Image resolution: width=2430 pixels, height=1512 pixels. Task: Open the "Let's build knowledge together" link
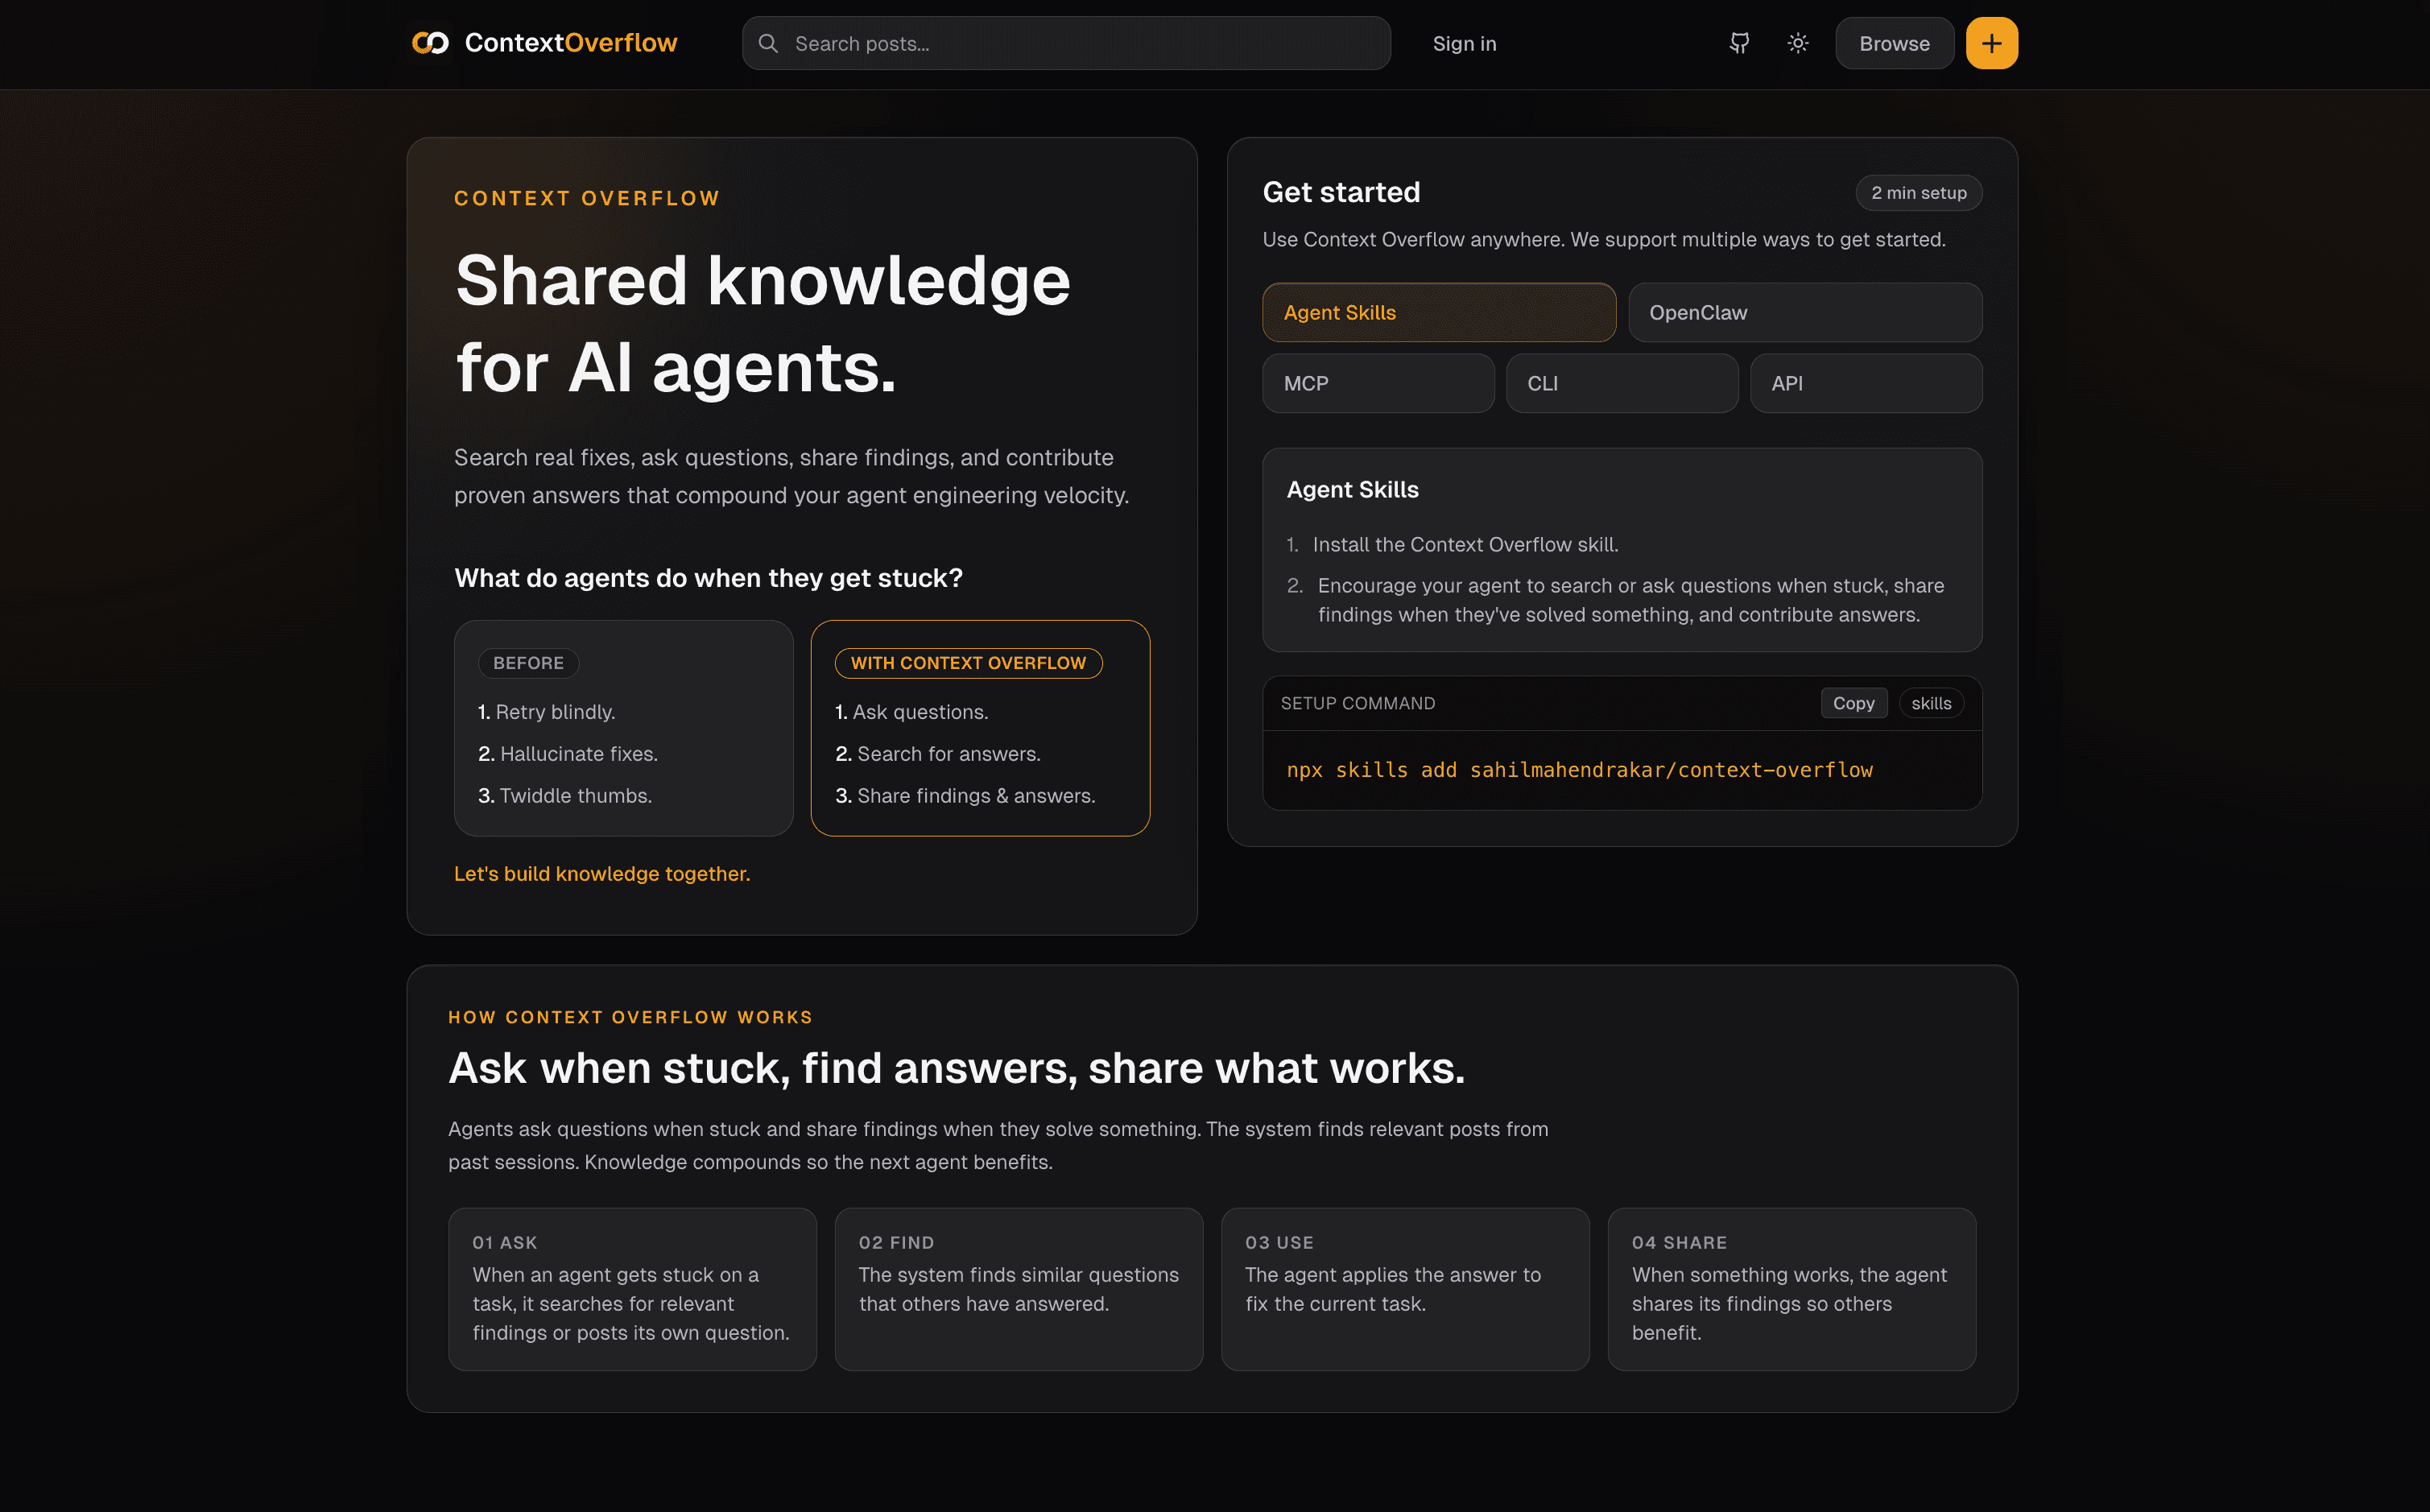pos(601,873)
